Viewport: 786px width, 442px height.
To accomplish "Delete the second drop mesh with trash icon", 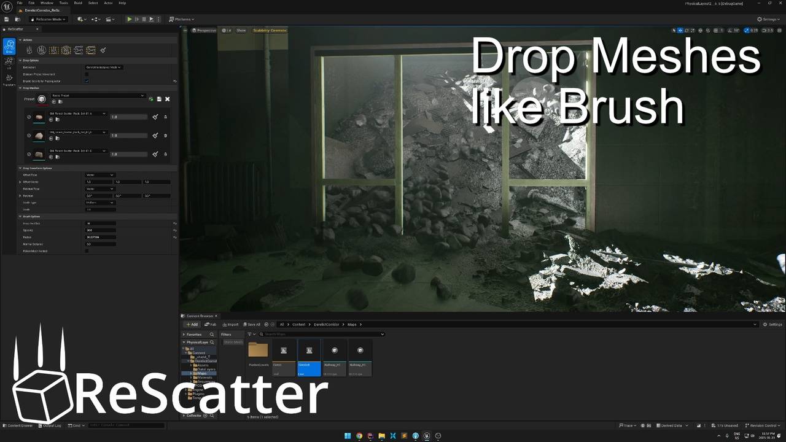I will 165,136.
